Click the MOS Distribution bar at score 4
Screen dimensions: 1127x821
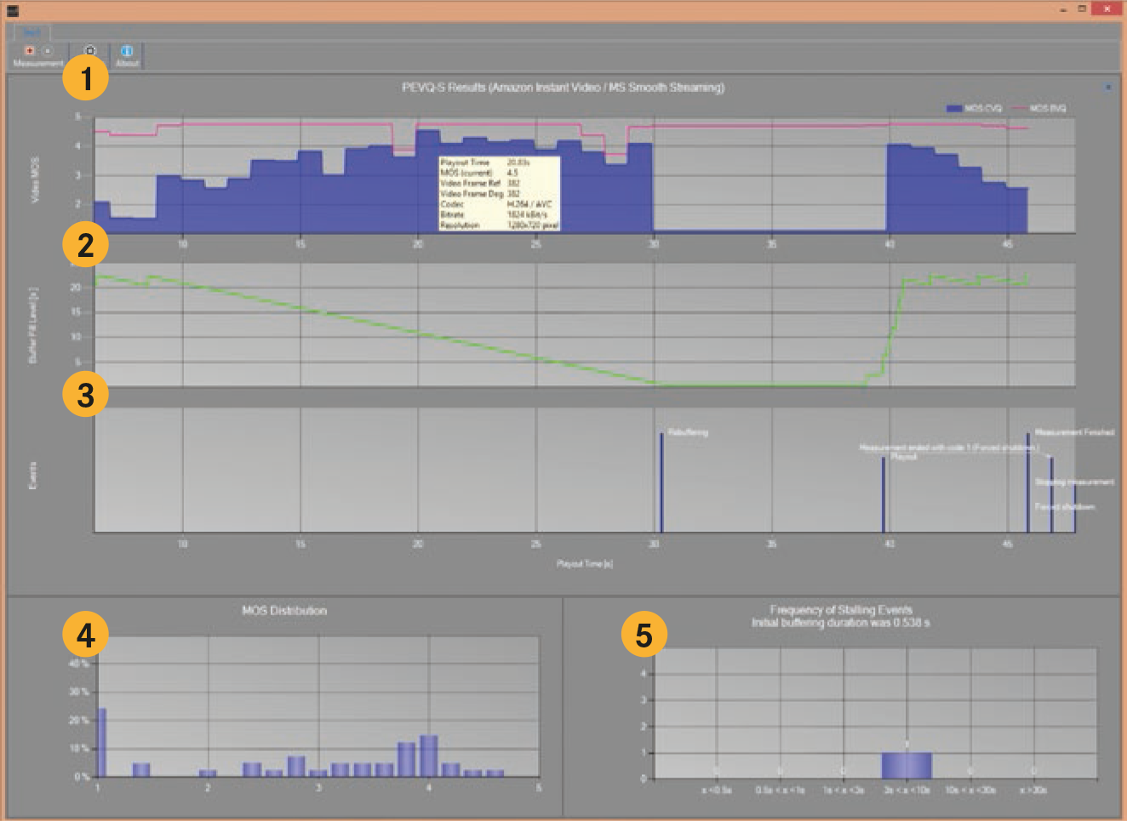[428, 755]
